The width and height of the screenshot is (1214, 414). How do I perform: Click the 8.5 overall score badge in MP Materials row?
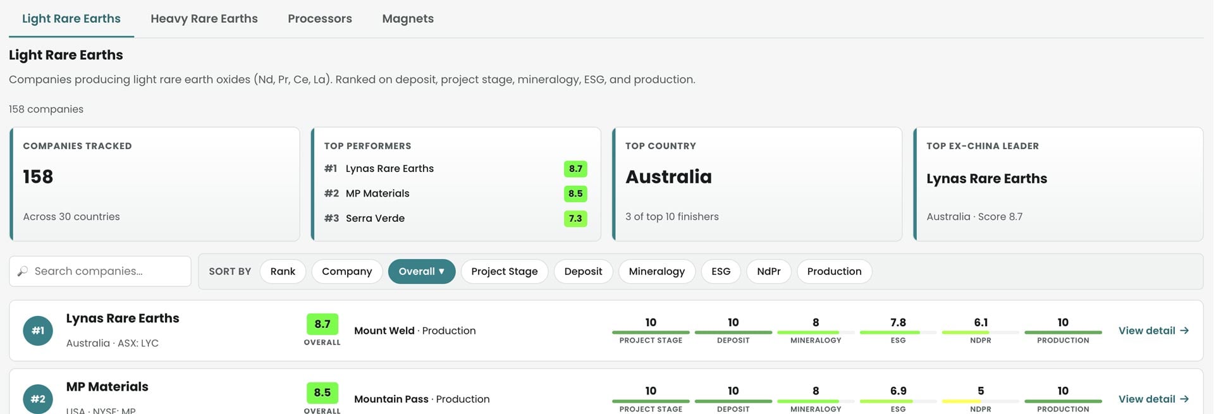pos(322,393)
